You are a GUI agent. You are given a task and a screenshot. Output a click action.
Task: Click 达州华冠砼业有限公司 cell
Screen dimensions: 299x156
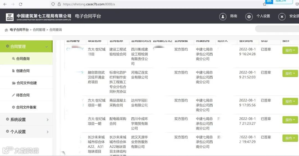click(x=139, y=103)
